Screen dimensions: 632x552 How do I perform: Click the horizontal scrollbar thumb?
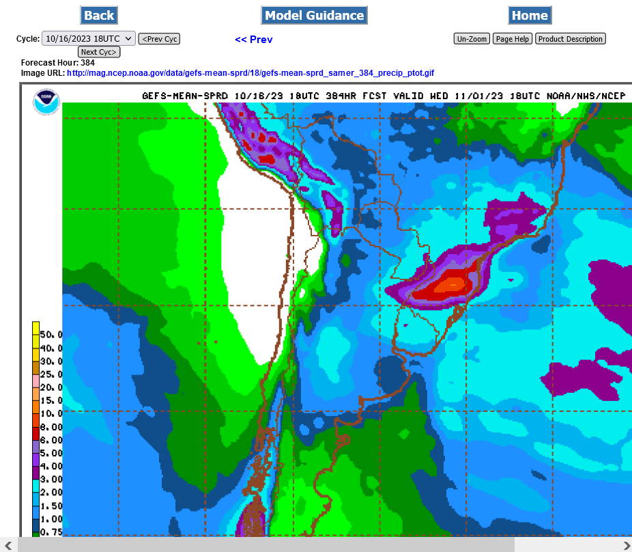(x=266, y=546)
